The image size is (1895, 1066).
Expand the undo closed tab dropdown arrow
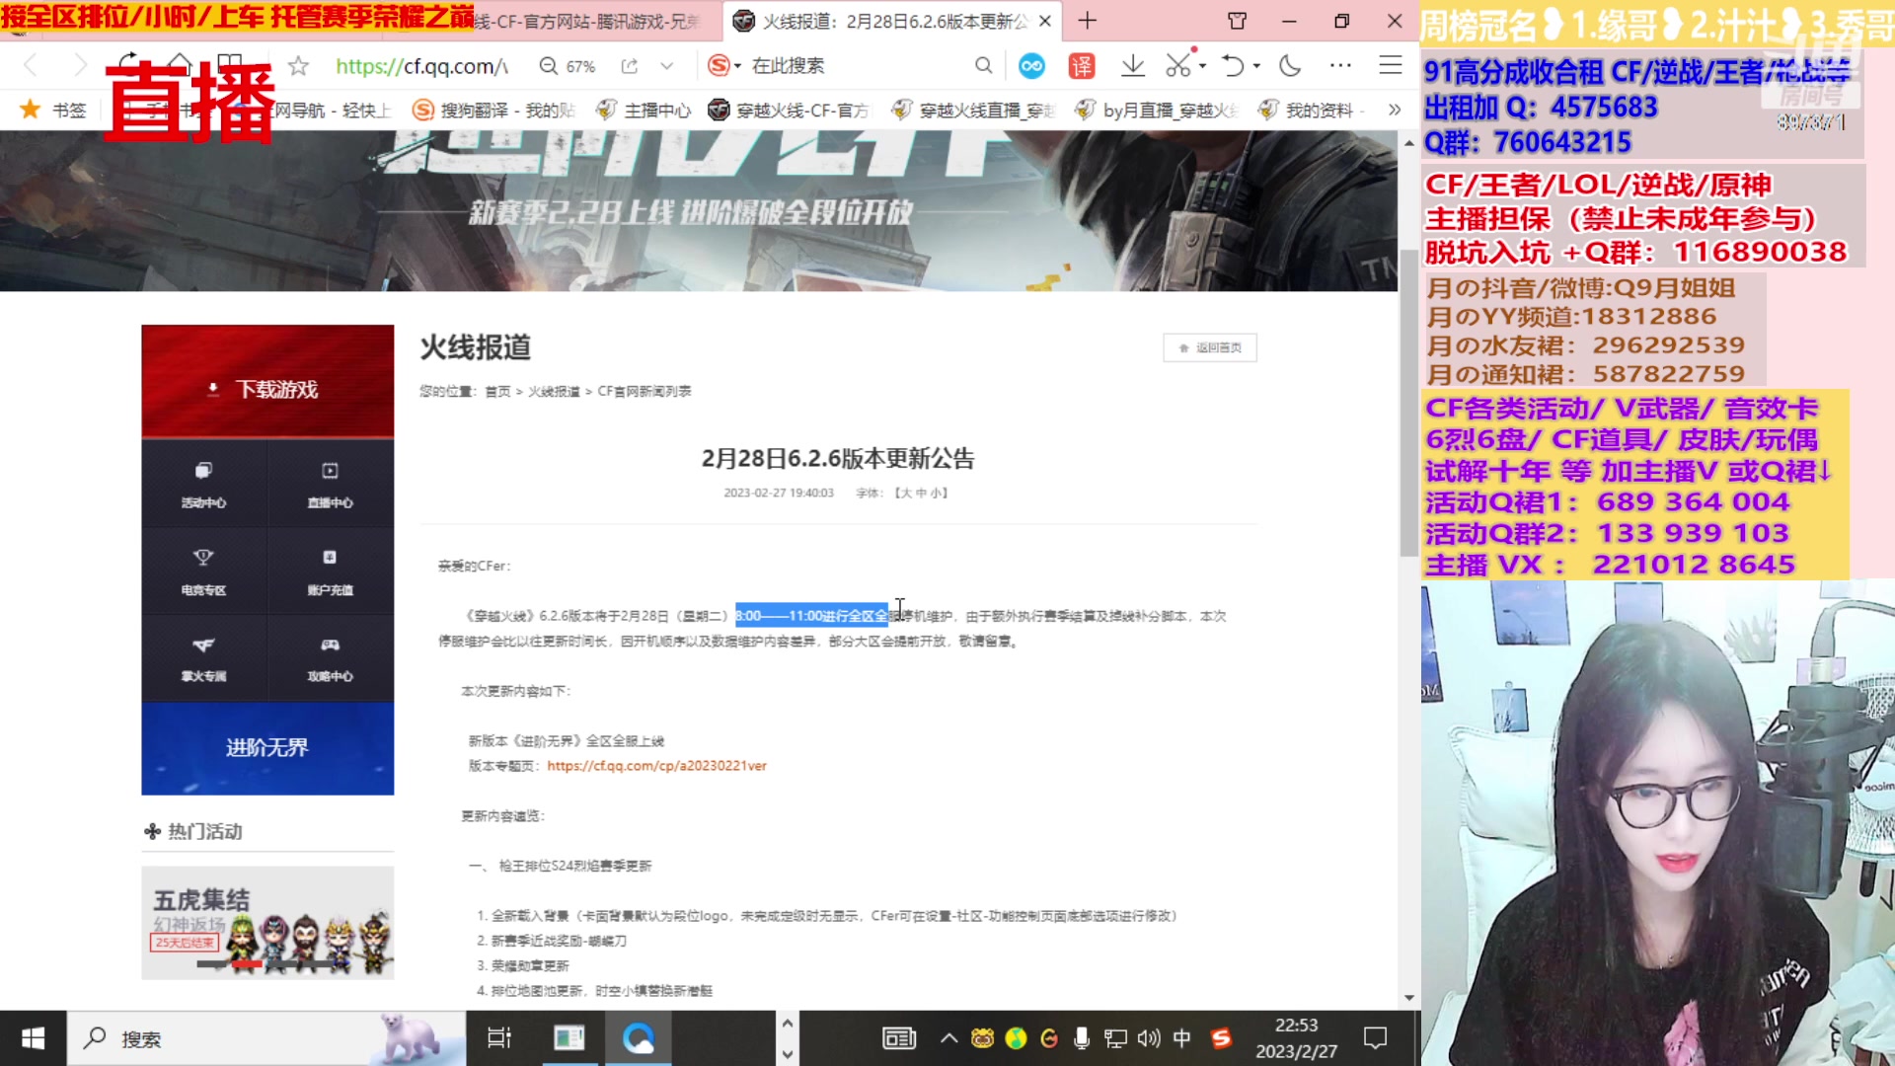pyautogui.click(x=1256, y=66)
